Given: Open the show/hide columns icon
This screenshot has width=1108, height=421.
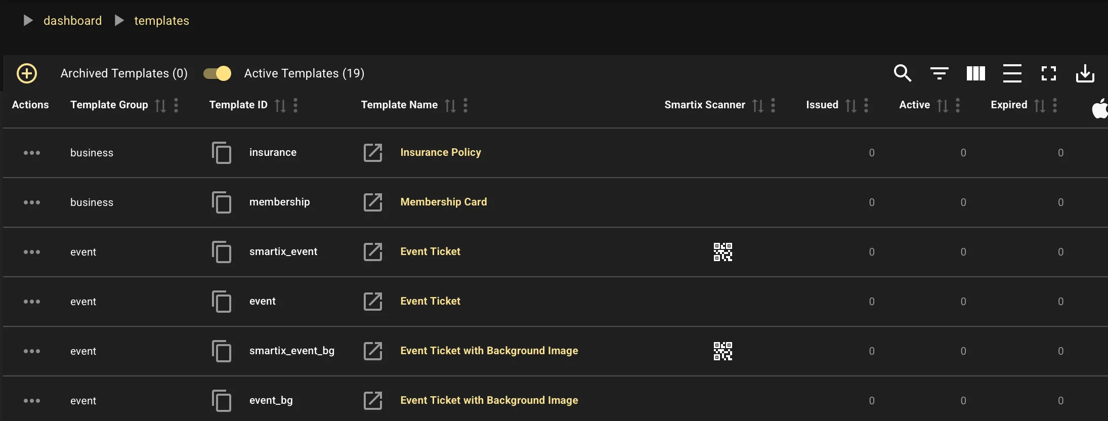Looking at the screenshot, I should pyautogui.click(x=975, y=73).
